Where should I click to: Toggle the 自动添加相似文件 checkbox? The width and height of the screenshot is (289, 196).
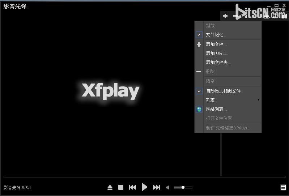[x=199, y=91]
